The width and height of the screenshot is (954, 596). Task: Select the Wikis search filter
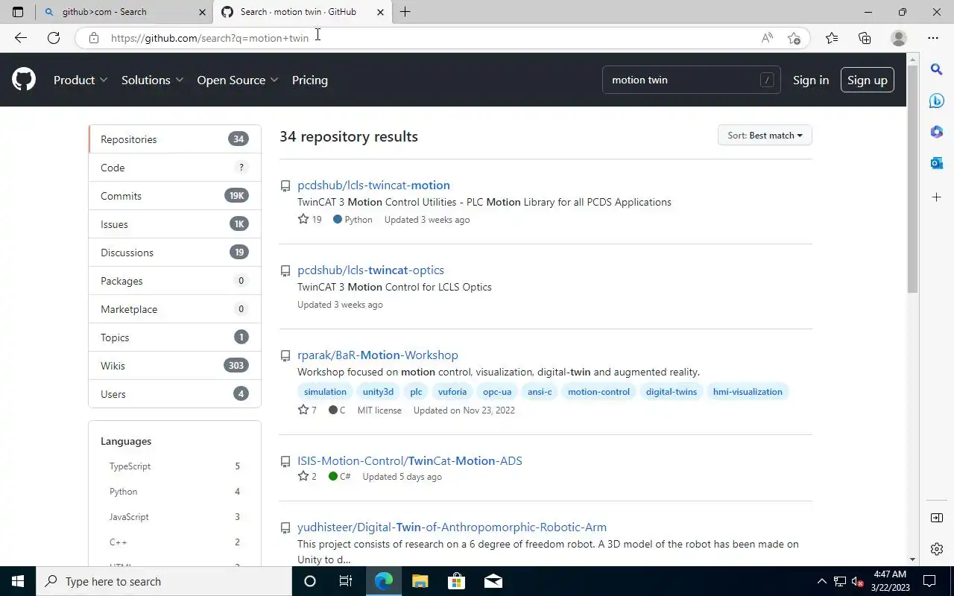coord(174,366)
